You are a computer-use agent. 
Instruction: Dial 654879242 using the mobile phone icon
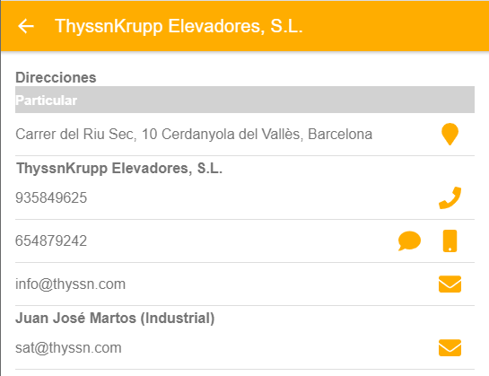450,240
